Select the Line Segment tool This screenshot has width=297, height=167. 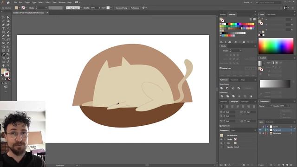pyautogui.click(x=8, y=28)
